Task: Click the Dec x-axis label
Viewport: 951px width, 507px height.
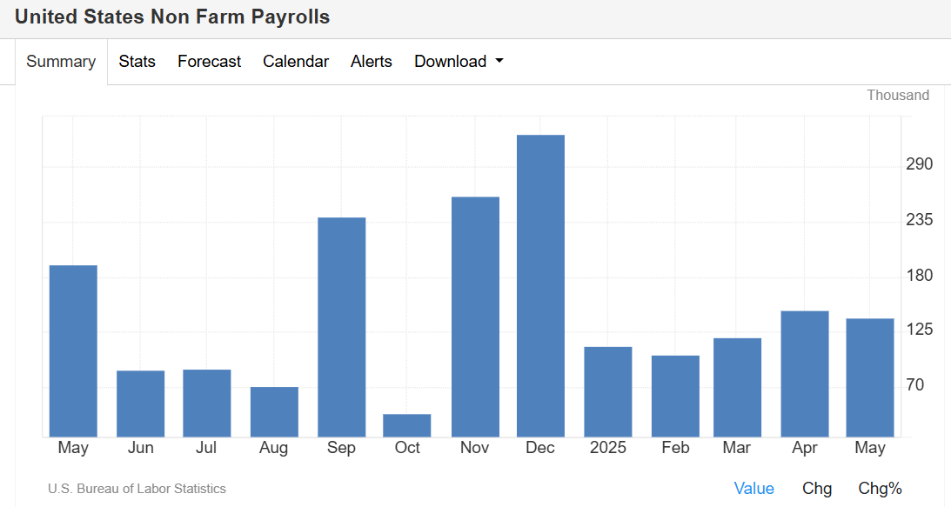Action: [x=540, y=448]
